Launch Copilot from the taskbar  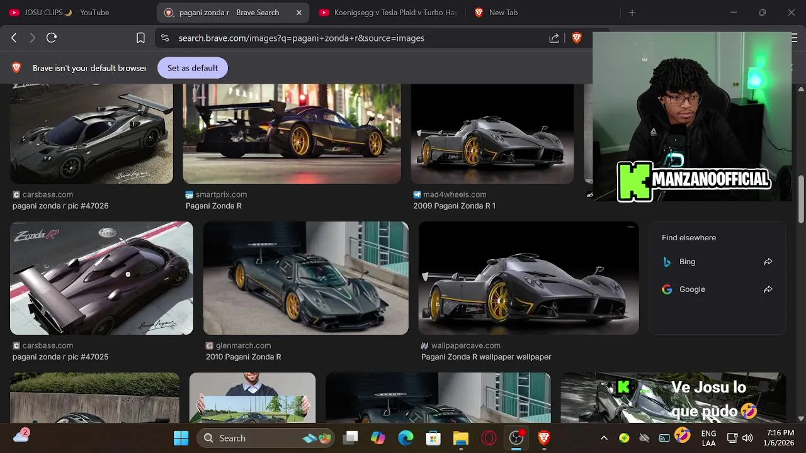coord(378,438)
